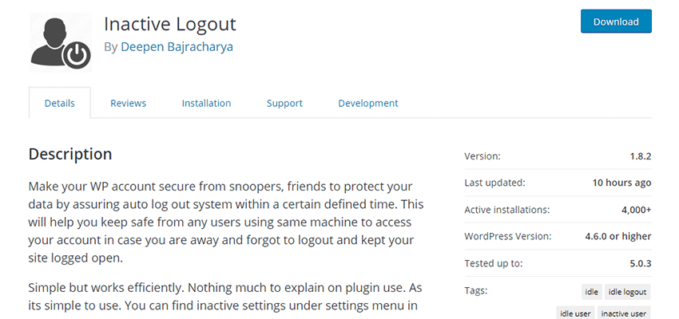
Task: Switch to the Development tab
Action: tap(367, 103)
